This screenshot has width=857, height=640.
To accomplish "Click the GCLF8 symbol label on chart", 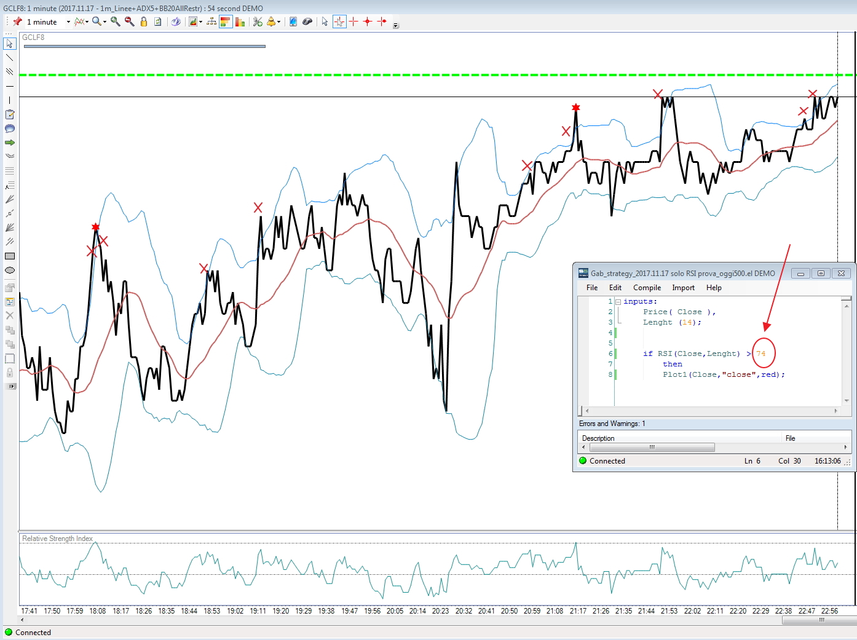I will [33, 38].
